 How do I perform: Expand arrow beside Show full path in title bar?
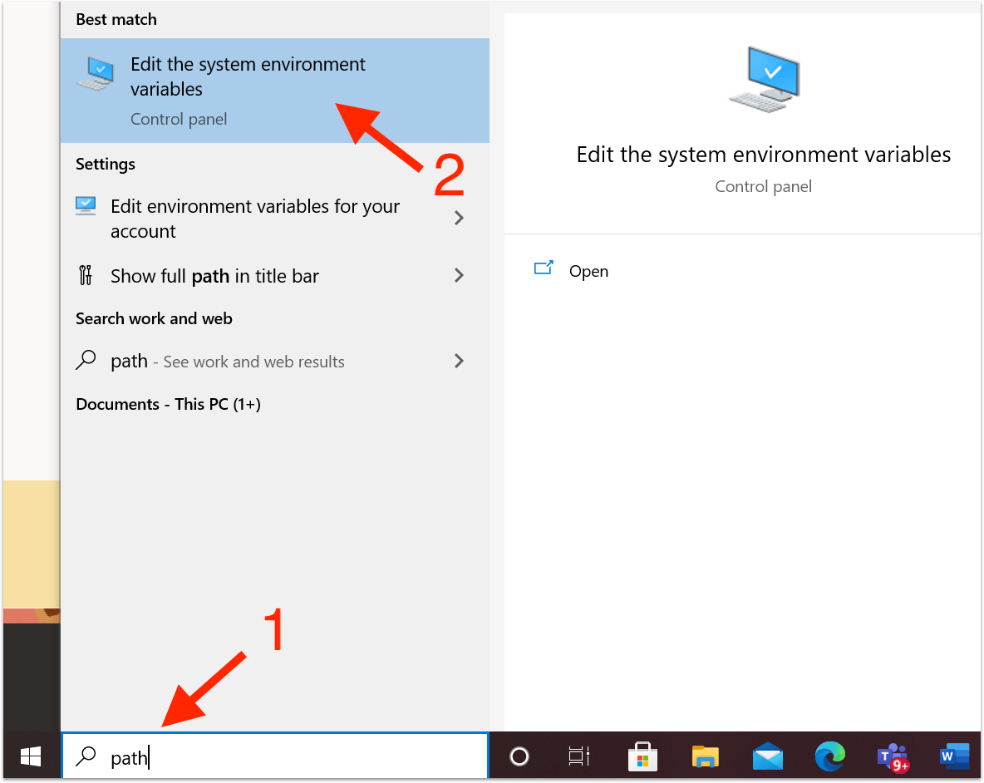click(459, 275)
